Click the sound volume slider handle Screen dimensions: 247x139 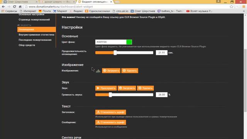(110, 95)
